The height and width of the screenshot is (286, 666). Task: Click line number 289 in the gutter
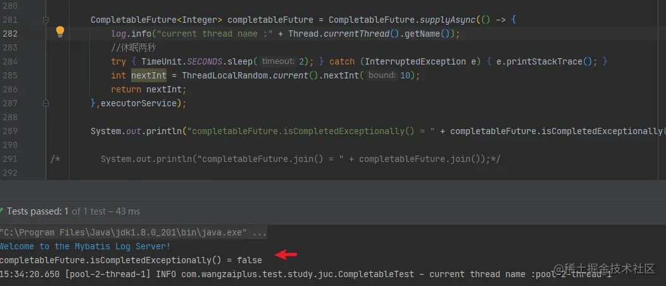[x=9, y=131]
